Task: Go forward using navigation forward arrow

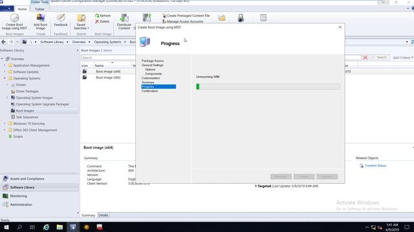Action: point(11,42)
